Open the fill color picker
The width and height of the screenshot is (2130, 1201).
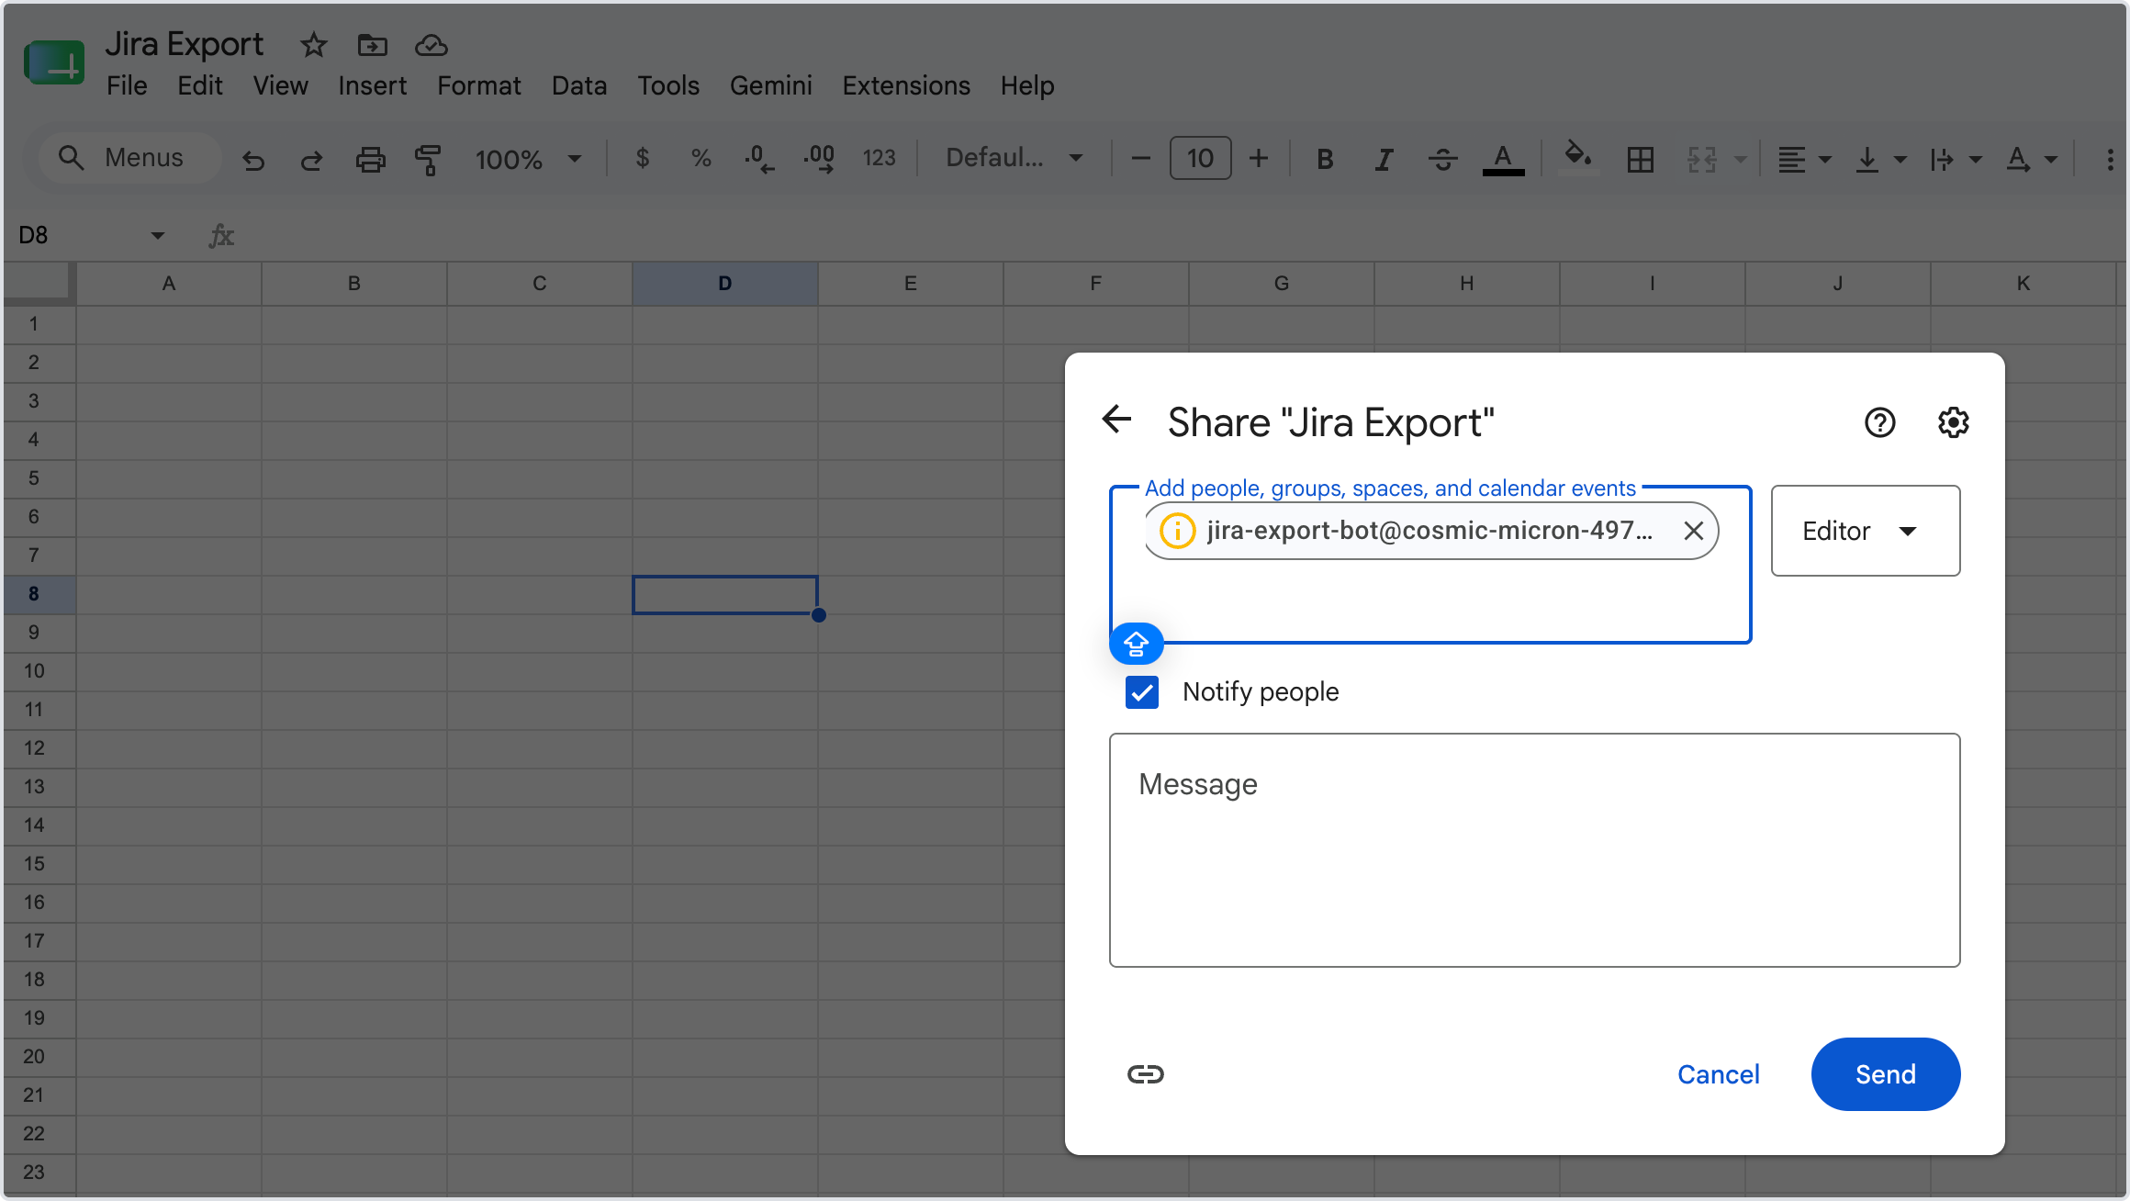1577,158
